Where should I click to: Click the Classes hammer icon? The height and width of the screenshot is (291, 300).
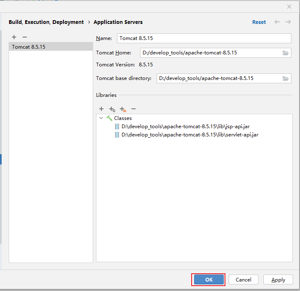109,118
